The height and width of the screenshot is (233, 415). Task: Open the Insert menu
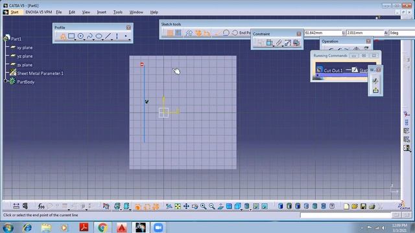coord(101,12)
